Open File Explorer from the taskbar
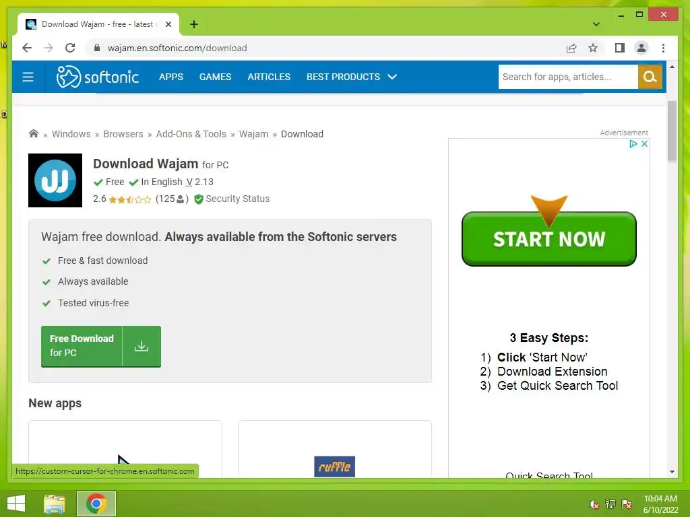The height and width of the screenshot is (517, 690). pos(55,504)
